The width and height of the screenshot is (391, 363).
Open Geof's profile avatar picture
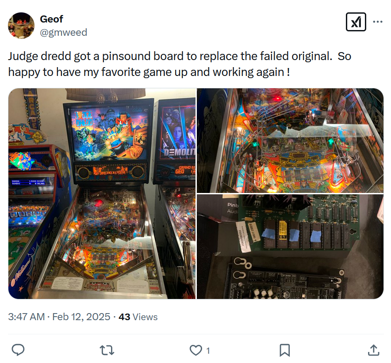pyautogui.click(x=21, y=26)
